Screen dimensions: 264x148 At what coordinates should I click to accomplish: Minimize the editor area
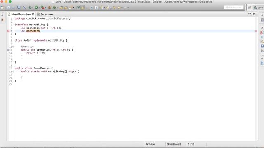250,14
